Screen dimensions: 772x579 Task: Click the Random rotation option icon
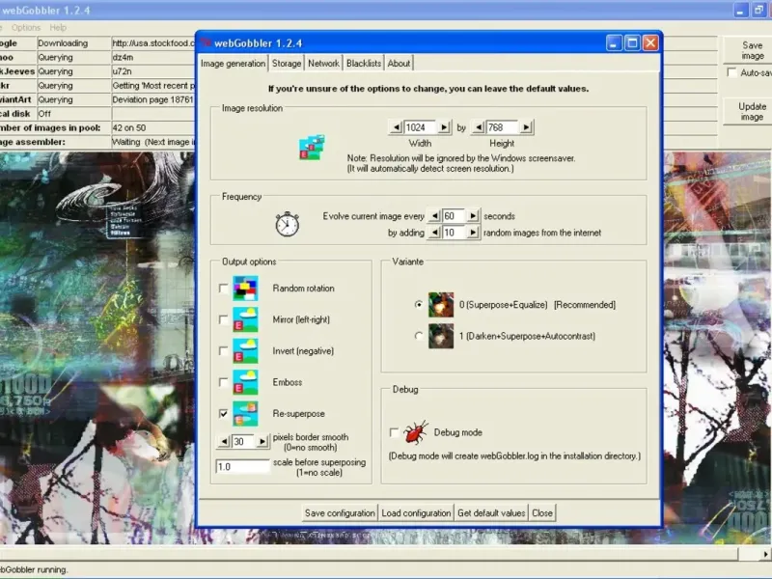(245, 289)
